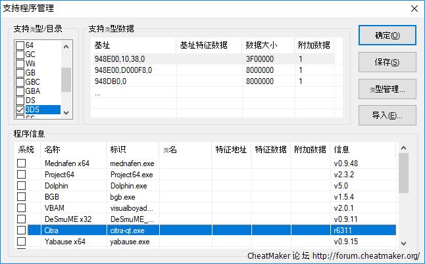Click the 导入(E) import button

point(386,115)
